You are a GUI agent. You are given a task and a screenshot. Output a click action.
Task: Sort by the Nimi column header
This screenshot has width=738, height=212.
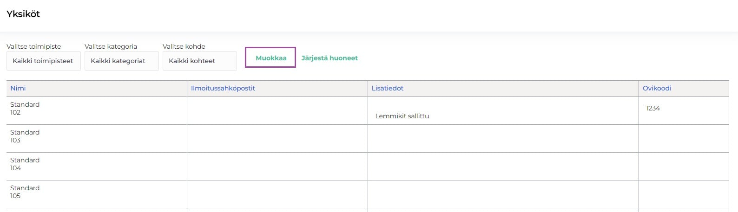point(18,88)
